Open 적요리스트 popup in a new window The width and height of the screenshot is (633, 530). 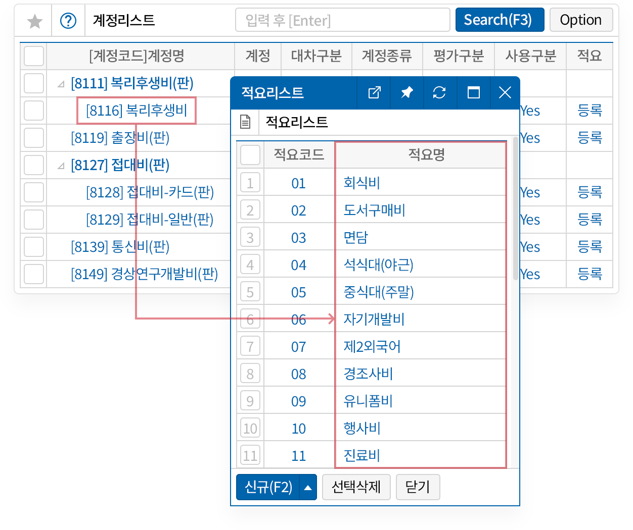tap(374, 92)
